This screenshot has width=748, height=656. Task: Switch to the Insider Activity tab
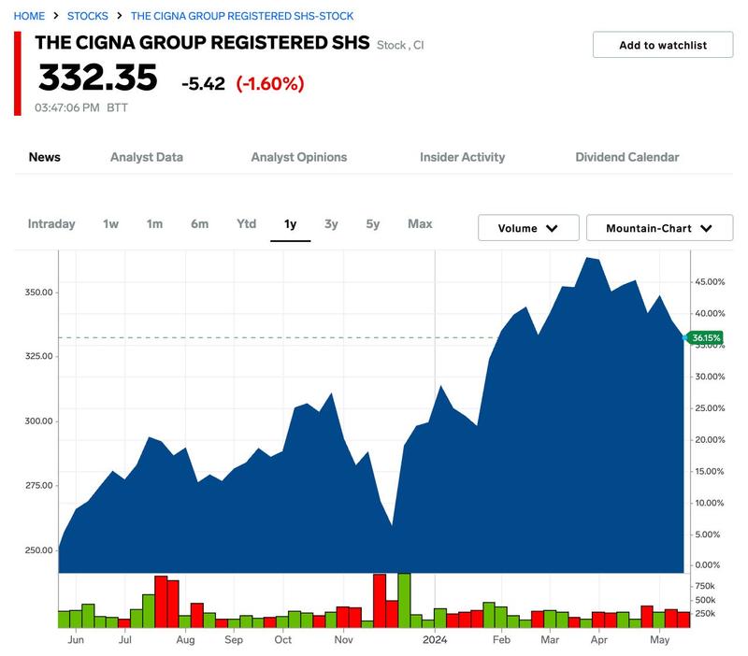[x=462, y=157]
